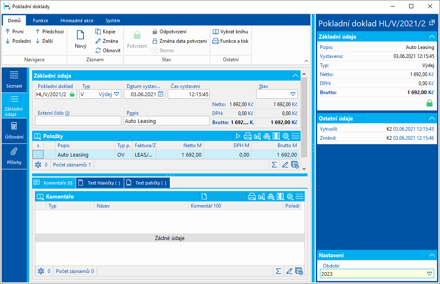The image size is (440, 284).
Task: Open Funkce a tisk print functions
Action: 230,41
